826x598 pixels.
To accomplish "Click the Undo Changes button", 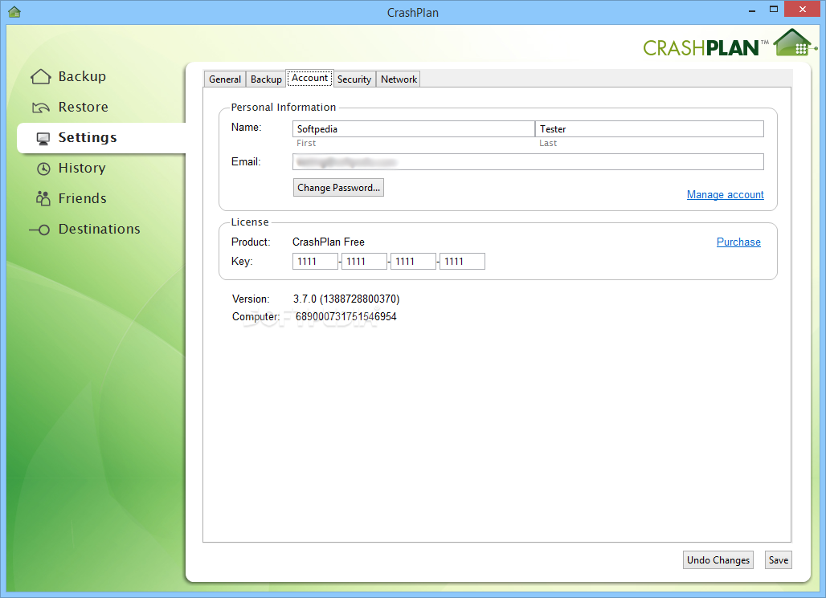I will pyautogui.click(x=718, y=560).
